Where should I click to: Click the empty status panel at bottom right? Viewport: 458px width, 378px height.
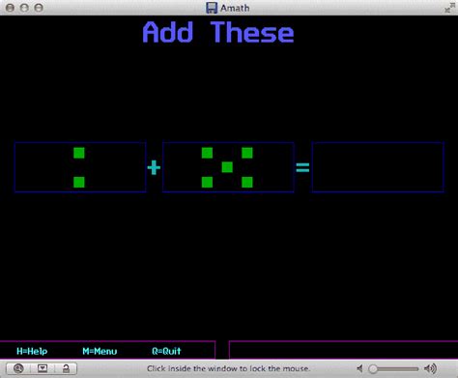coord(343,350)
